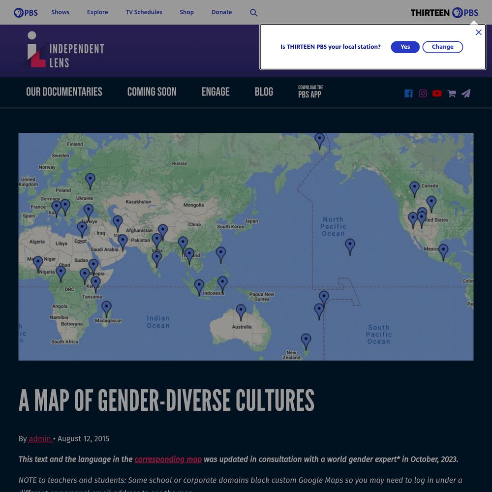Select the pin on Sumatra, Indonesia
This screenshot has height=492, width=492.
(199, 288)
